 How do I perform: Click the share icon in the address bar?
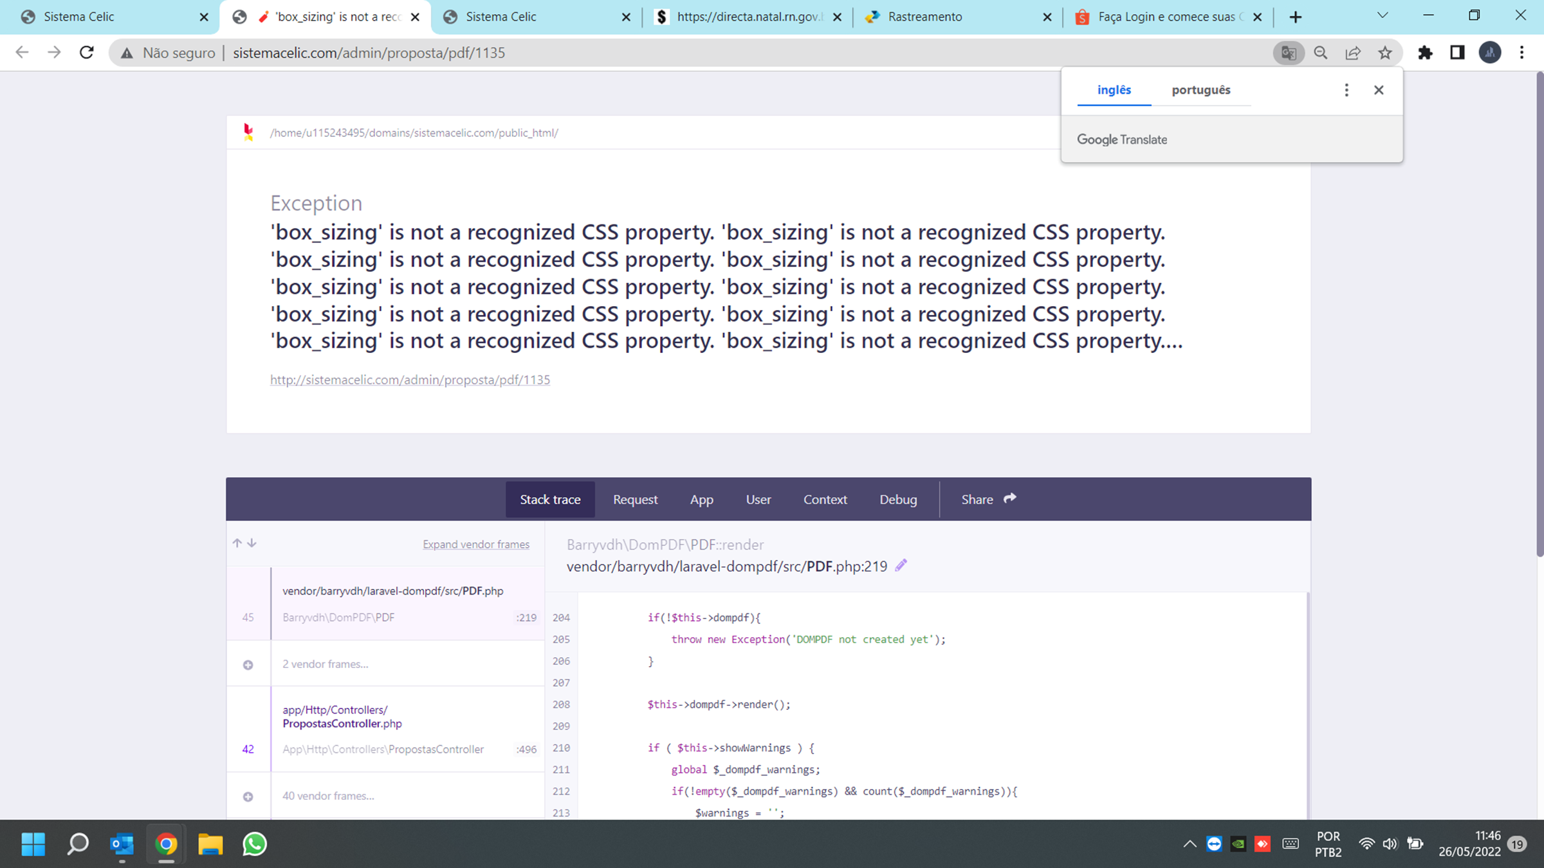[x=1353, y=53]
